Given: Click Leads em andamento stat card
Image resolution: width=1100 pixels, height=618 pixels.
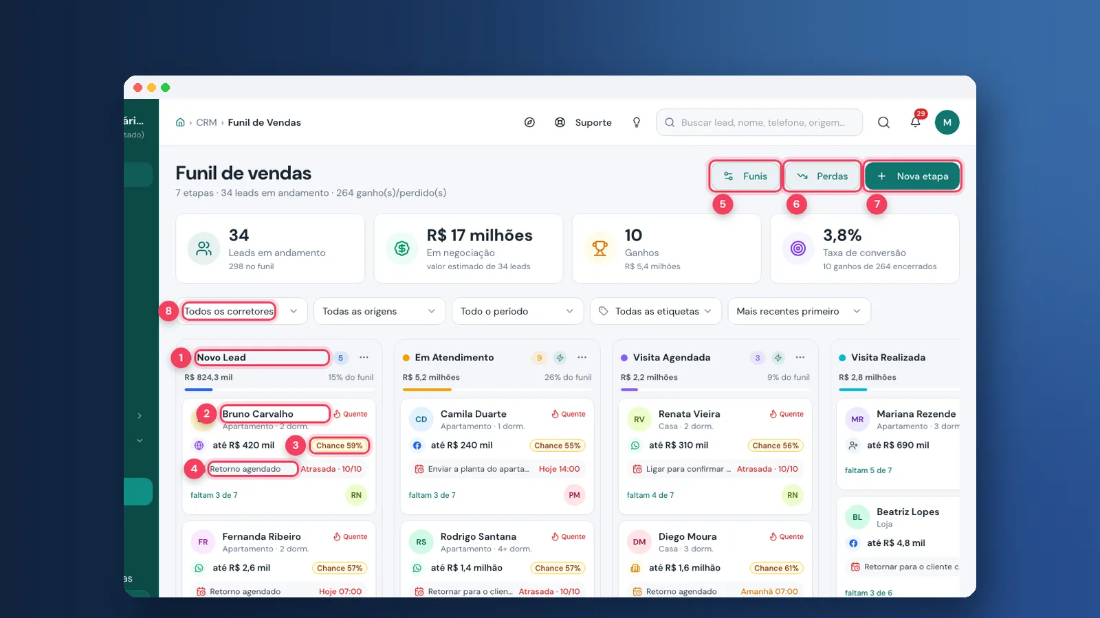Looking at the screenshot, I should (x=270, y=249).
